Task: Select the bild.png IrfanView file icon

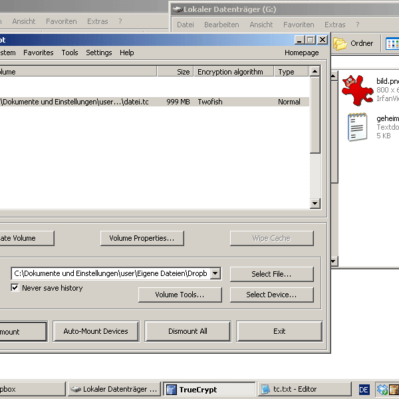Action: coord(357,90)
